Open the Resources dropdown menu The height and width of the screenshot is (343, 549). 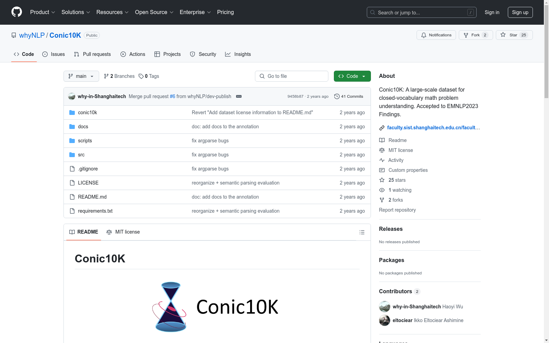pos(113,12)
